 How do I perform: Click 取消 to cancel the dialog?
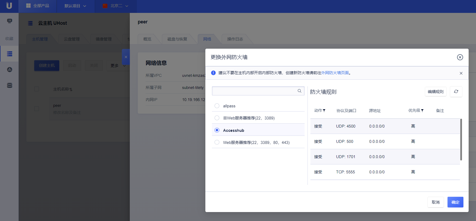click(436, 202)
